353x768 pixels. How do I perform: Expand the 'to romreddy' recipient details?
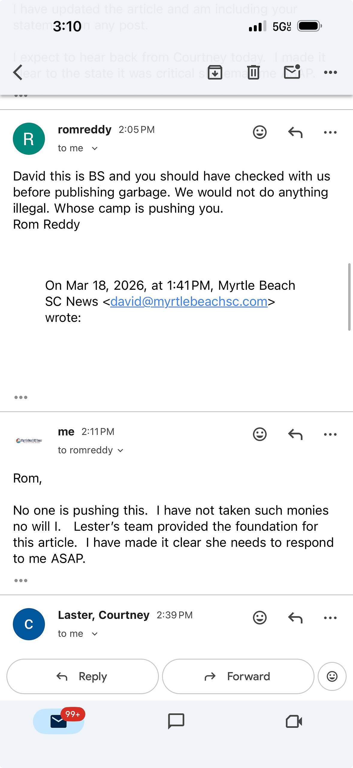tap(120, 451)
